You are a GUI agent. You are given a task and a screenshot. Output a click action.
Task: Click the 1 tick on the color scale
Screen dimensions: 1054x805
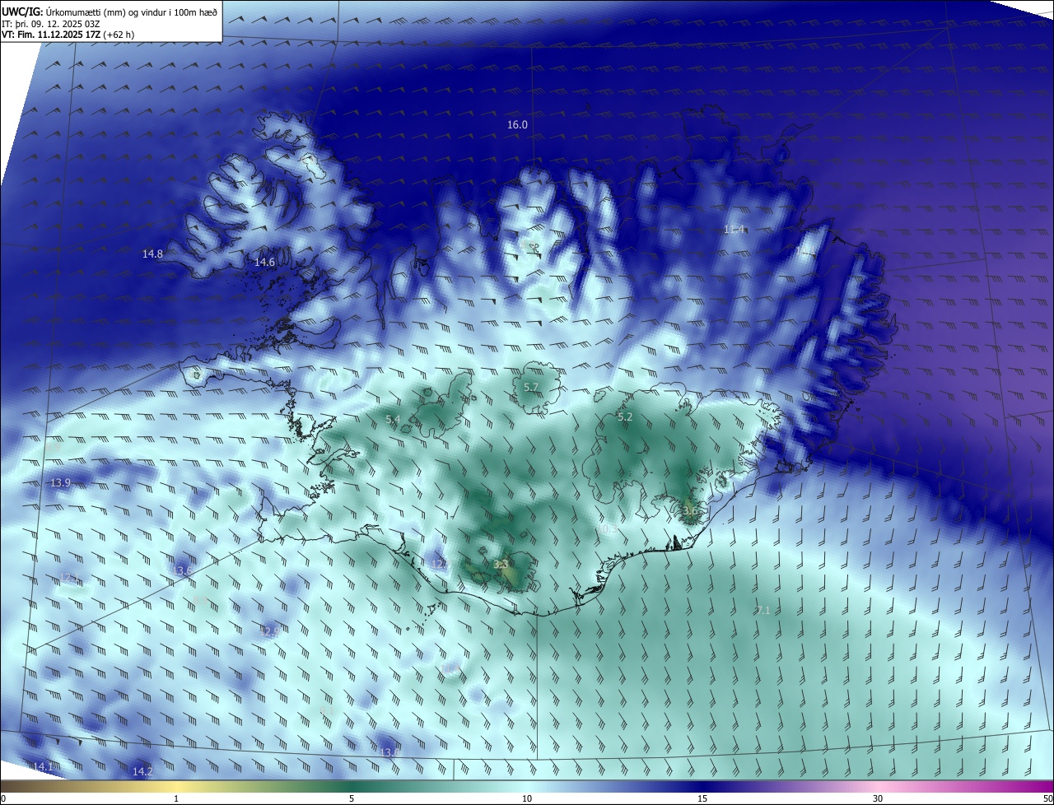click(x=176, y=798)
